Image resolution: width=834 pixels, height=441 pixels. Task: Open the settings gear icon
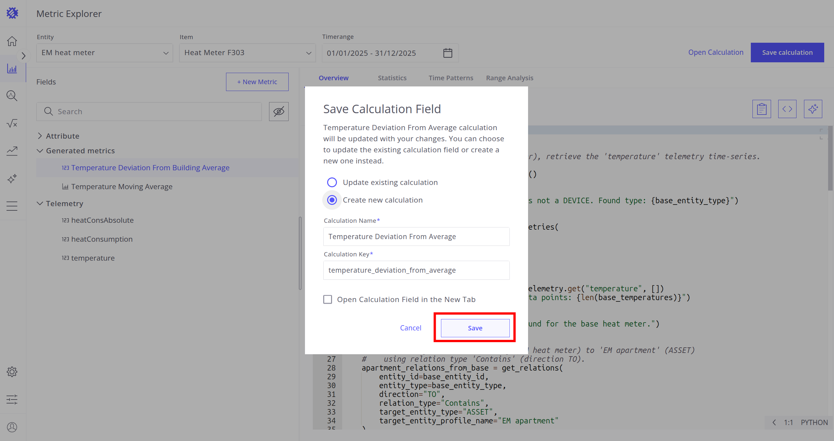[12, 372]
